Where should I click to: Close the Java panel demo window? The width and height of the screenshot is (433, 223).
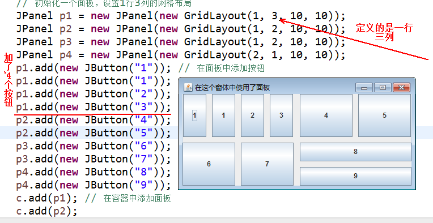(401, 87)
